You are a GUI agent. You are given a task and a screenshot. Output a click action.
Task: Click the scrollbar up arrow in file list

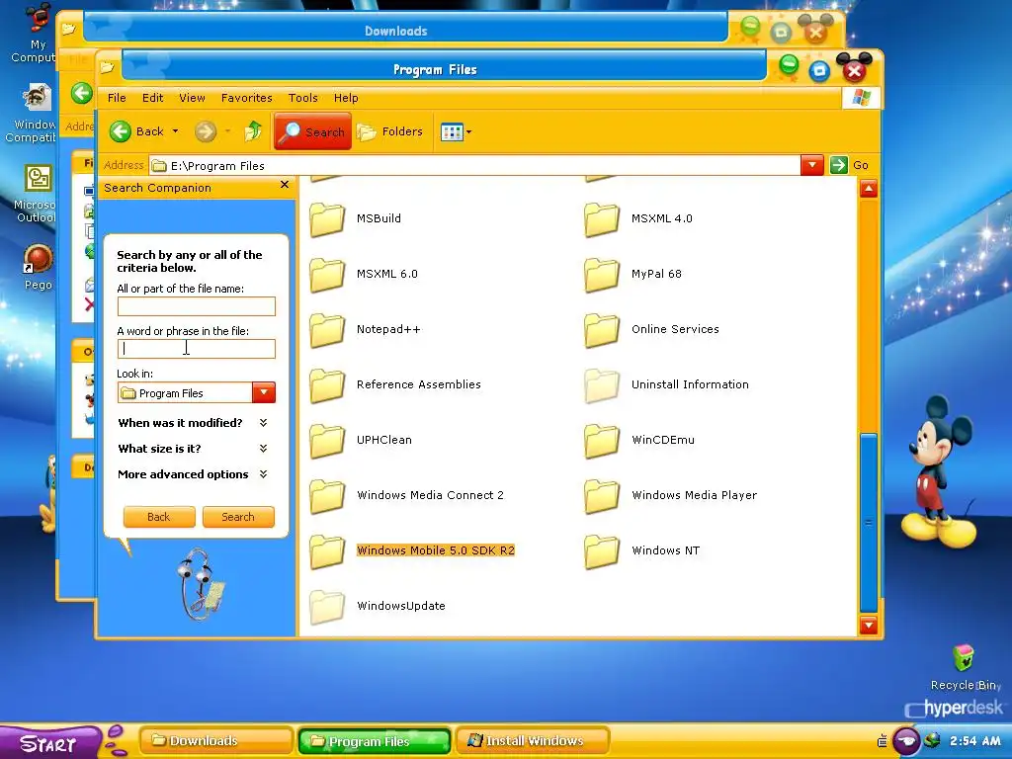(869, 189)
